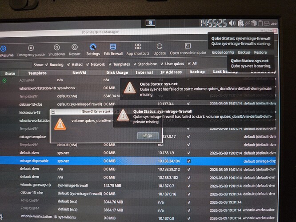The image size is (296, 222).
Task: Select the mirage-disposable row
Action: click(138, 161)
